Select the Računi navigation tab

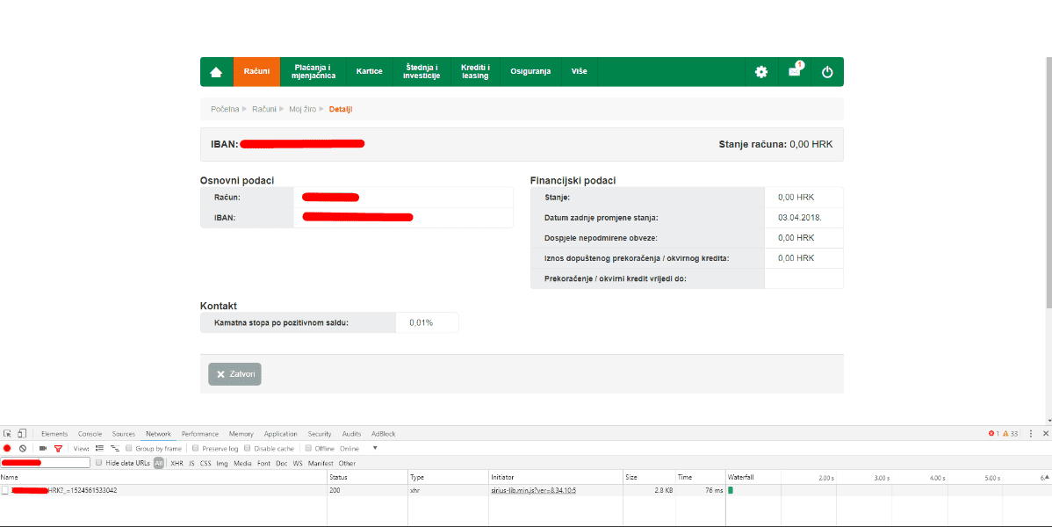click(x=257, y=72)
